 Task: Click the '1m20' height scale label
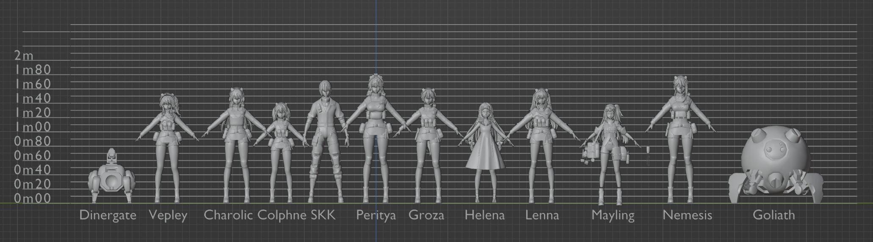pyautogui.click(x=33, y=113)
